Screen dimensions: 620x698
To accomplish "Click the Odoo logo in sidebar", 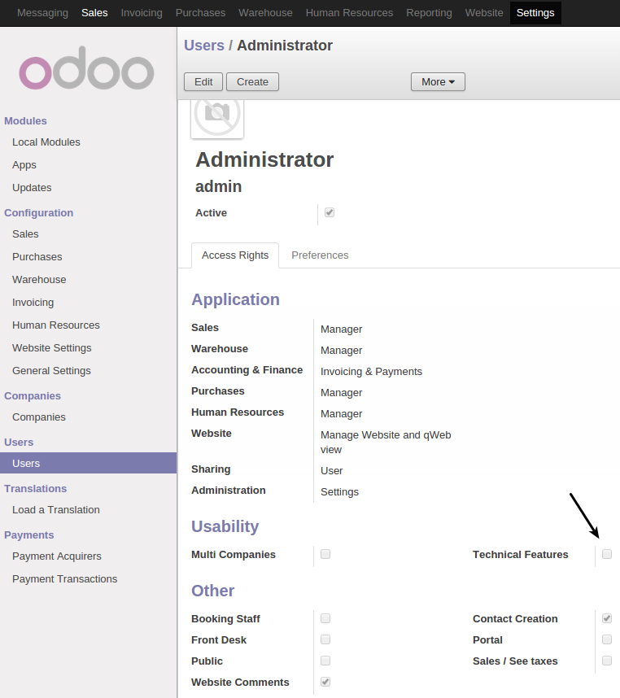I will 86,68.
